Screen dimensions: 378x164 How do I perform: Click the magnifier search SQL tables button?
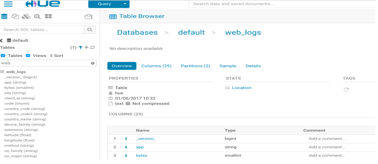click(90, 30)
